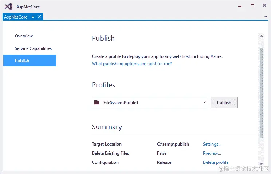
Task: Click the vertical scrollbar thumb
Action: 261,93
